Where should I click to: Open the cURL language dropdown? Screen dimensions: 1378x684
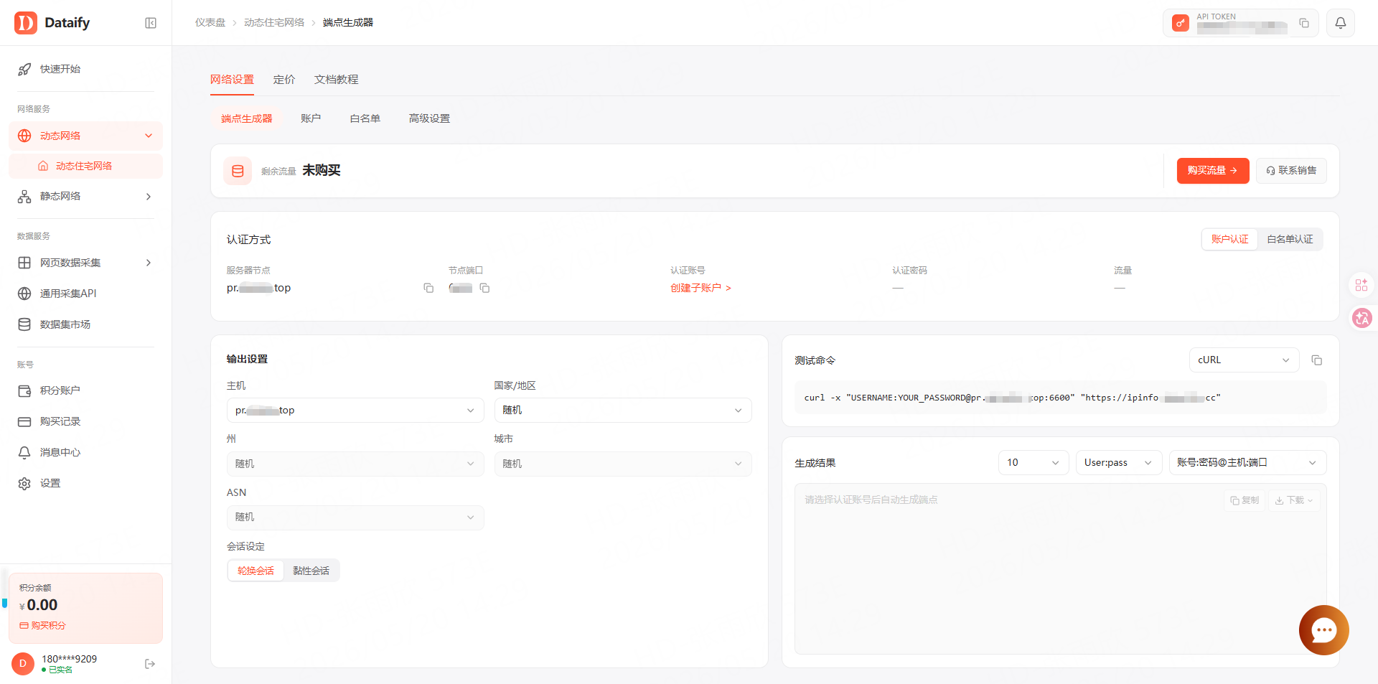pyautogui.click(x=1244, y=360)
